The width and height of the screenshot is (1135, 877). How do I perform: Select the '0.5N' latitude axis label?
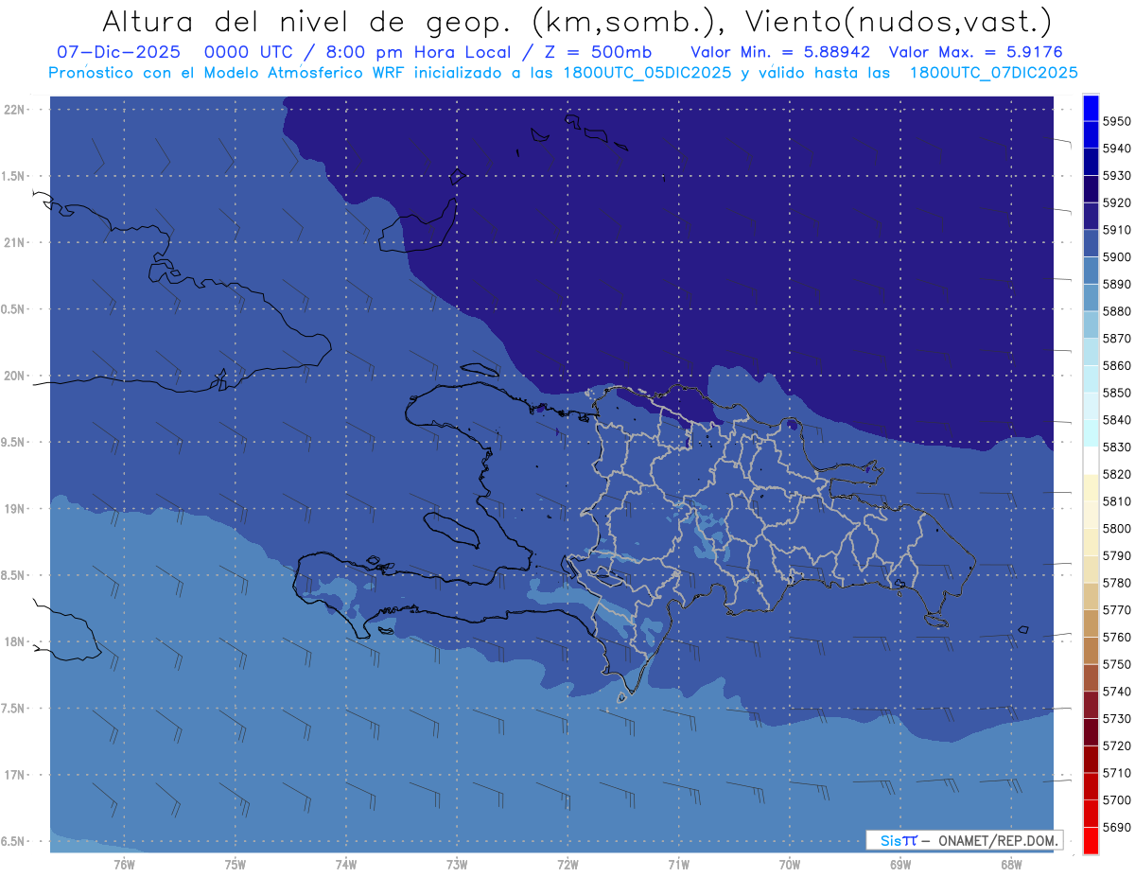[x=14, y=309]
